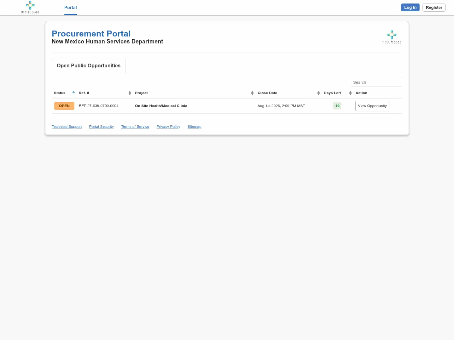This screenshot has height=340, width=454.
Task: Click View Opportunity for the clinic RFP
Action: 372,106
